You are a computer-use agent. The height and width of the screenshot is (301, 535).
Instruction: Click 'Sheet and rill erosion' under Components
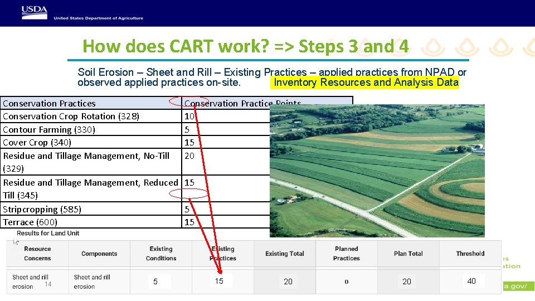(x=92, y=282)
